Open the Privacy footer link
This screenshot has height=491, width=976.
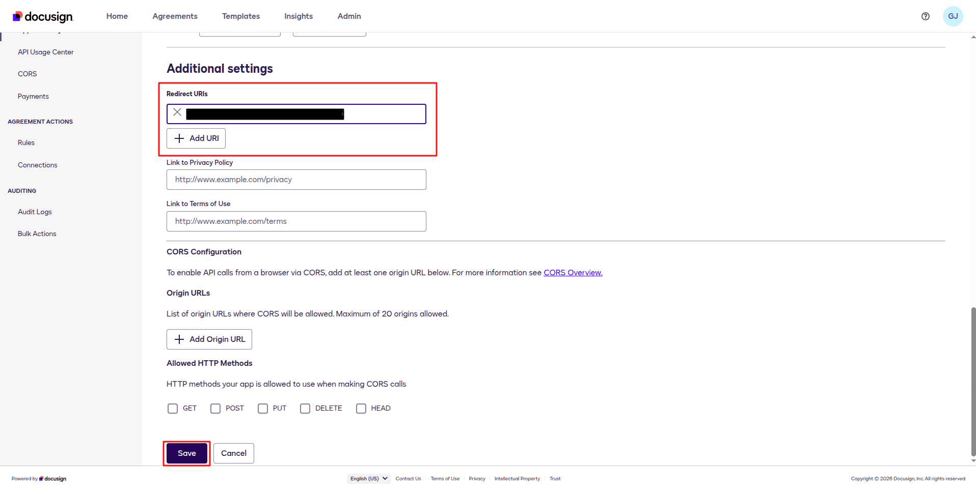click(x=477, y=479)
